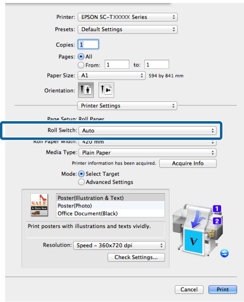Click the Acquire Info button
244x302 pixels.
pyautogui.click(x=188, y=163)
